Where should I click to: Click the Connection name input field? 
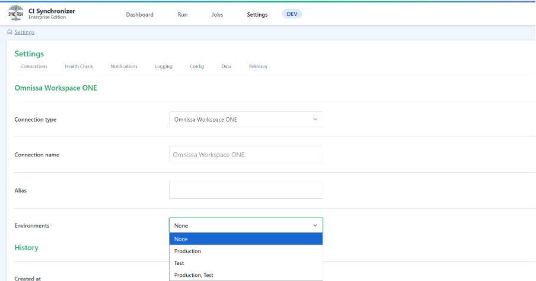pyautogui.click(x=246, y=155)
